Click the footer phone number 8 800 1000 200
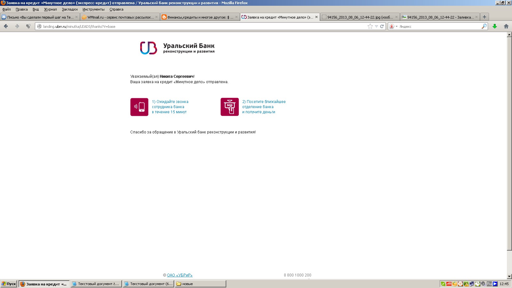 298,275
